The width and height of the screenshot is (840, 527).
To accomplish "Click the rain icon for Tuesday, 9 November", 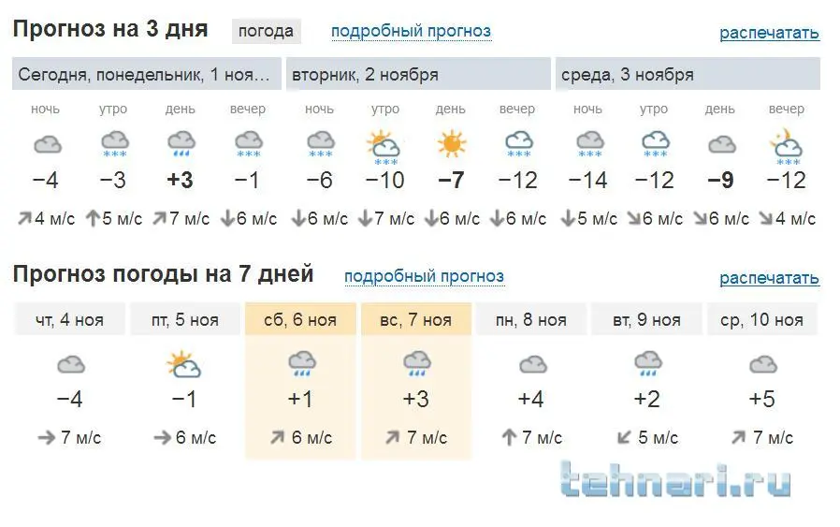I will [x=647, y=364].
